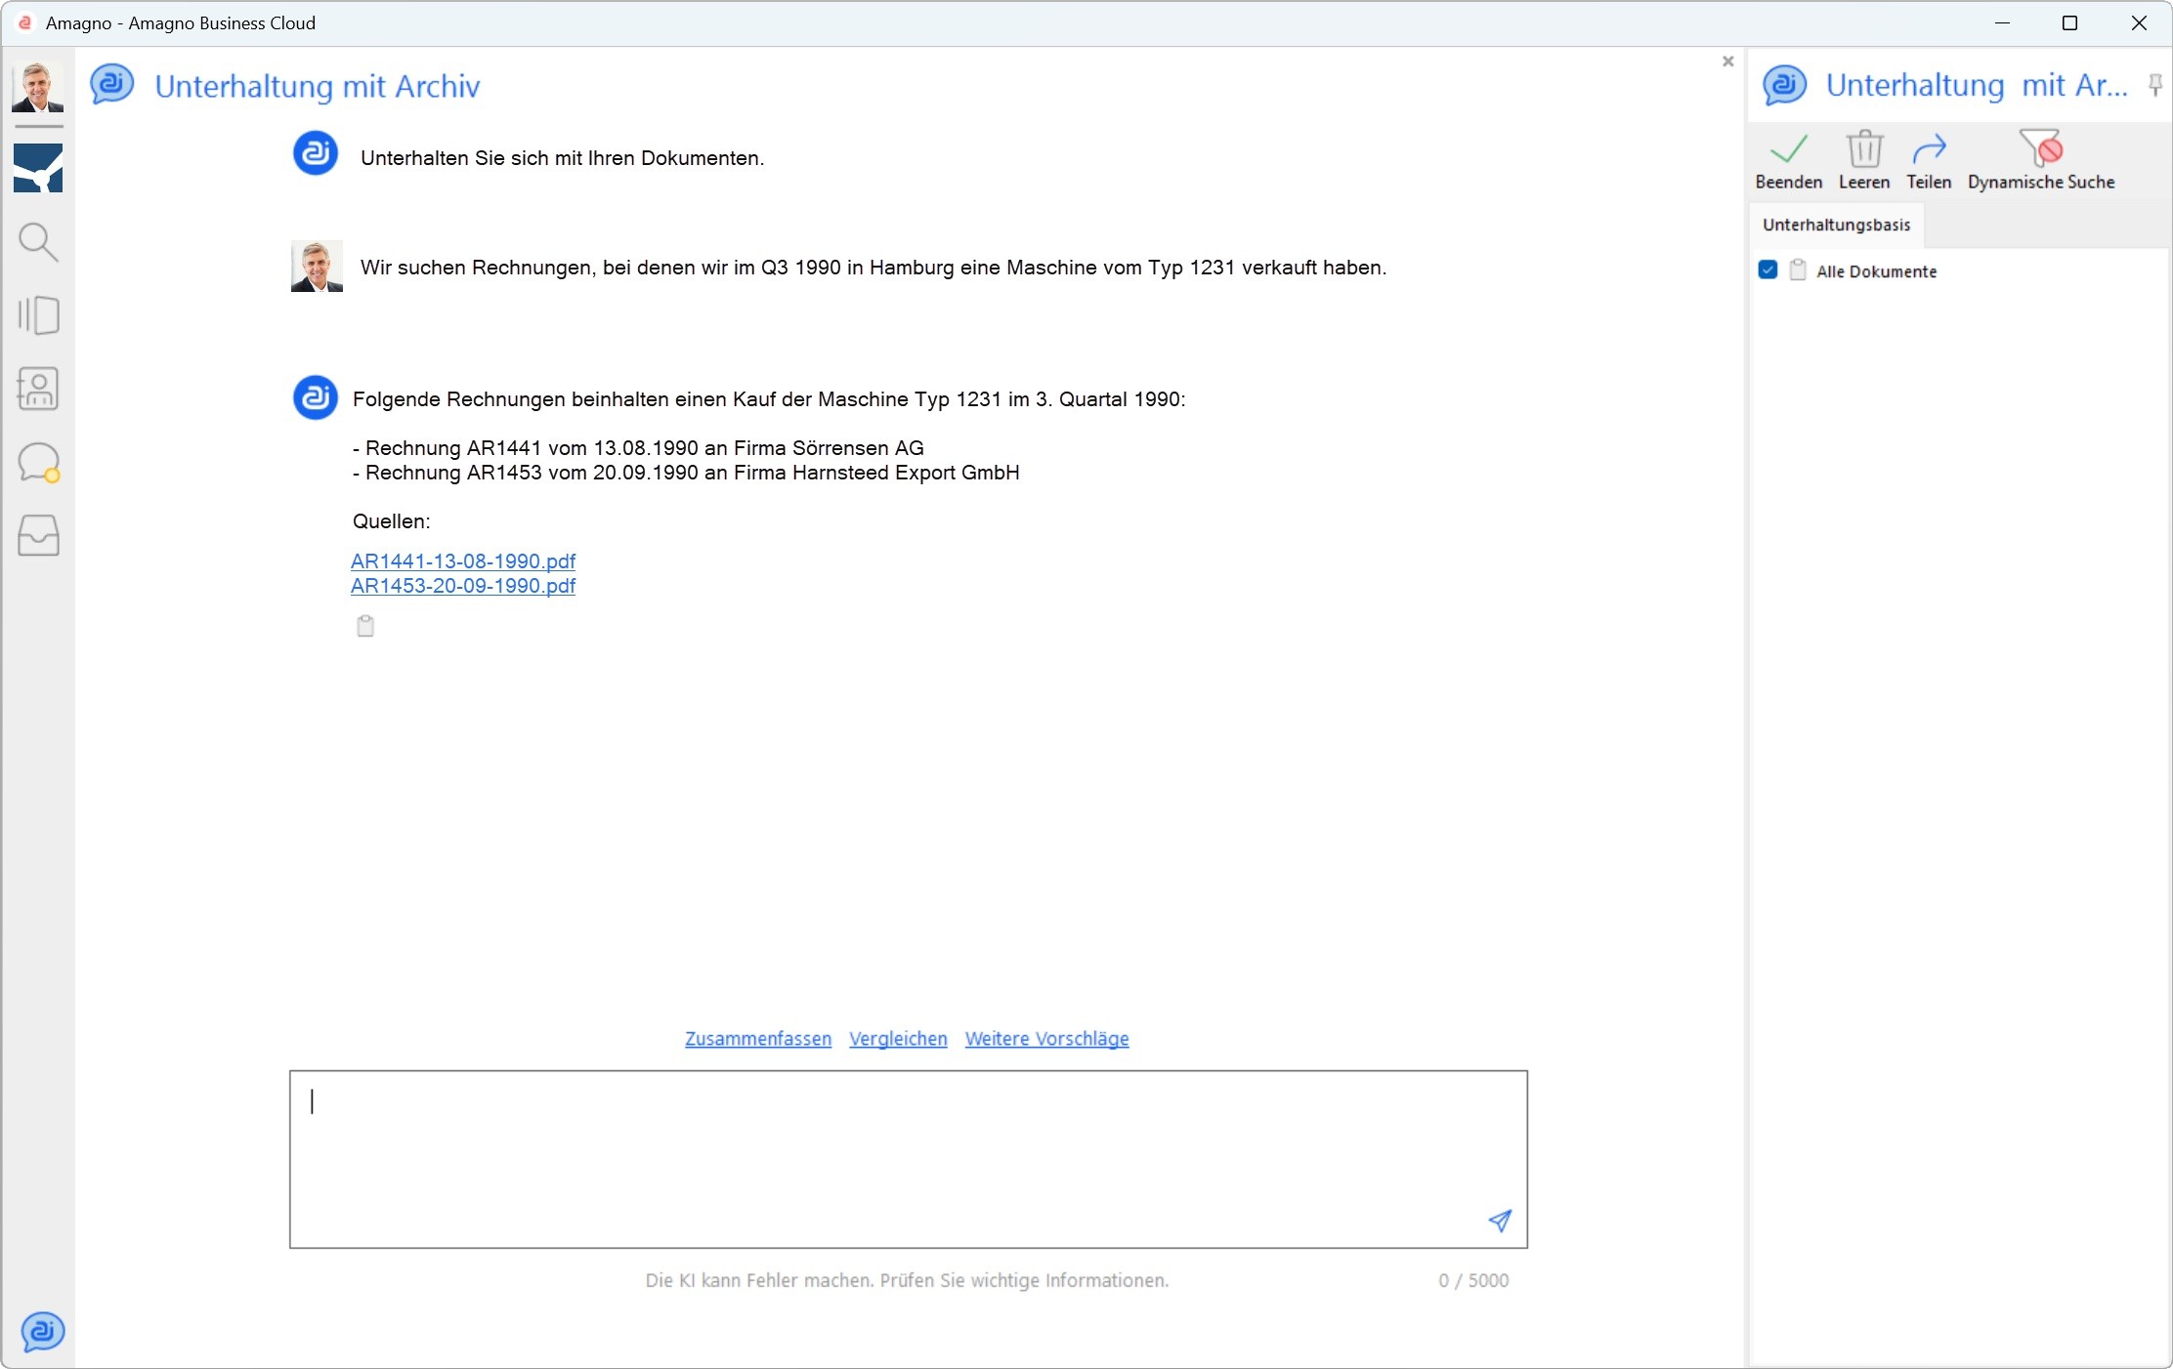The image size is (2173, 1369).
Task: Open the search magnifier in sidebar
Action: click(x=38, y=241)
